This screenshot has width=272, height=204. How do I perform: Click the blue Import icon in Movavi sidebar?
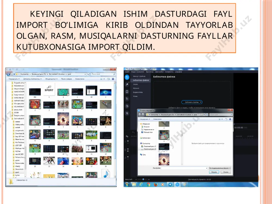(127, 77)
